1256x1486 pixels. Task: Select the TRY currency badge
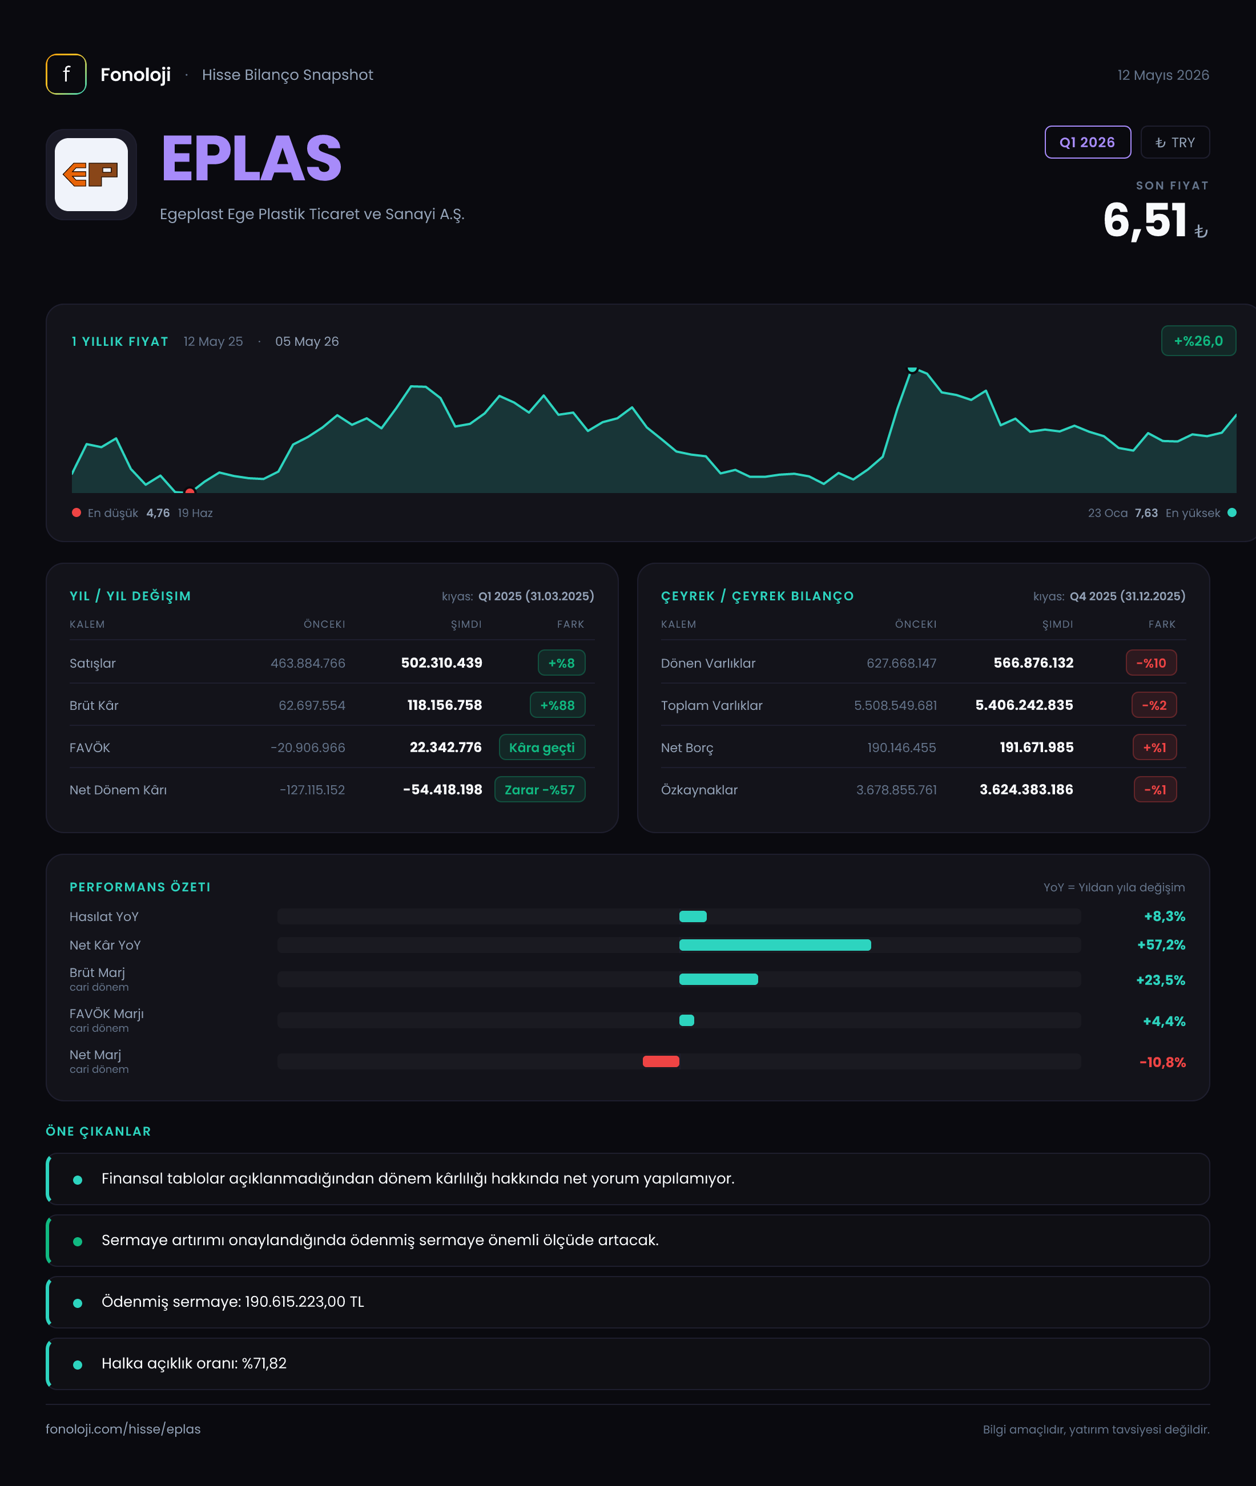point(1175,142)
